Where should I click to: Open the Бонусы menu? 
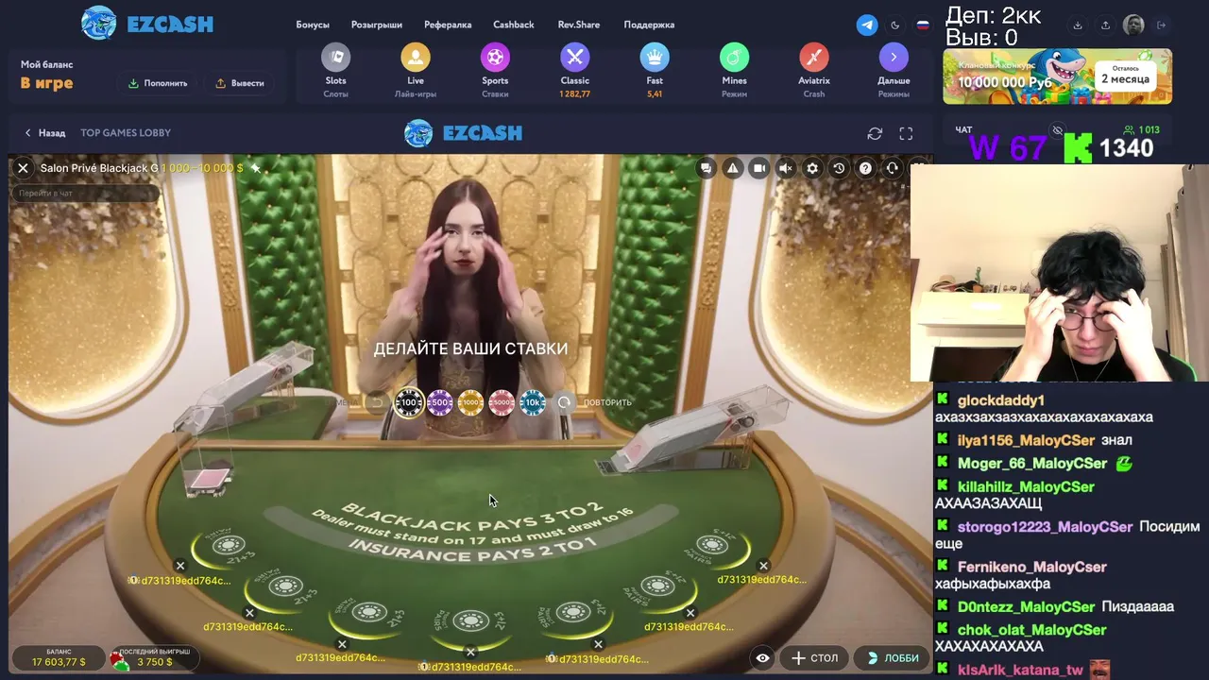coord(313,25)
